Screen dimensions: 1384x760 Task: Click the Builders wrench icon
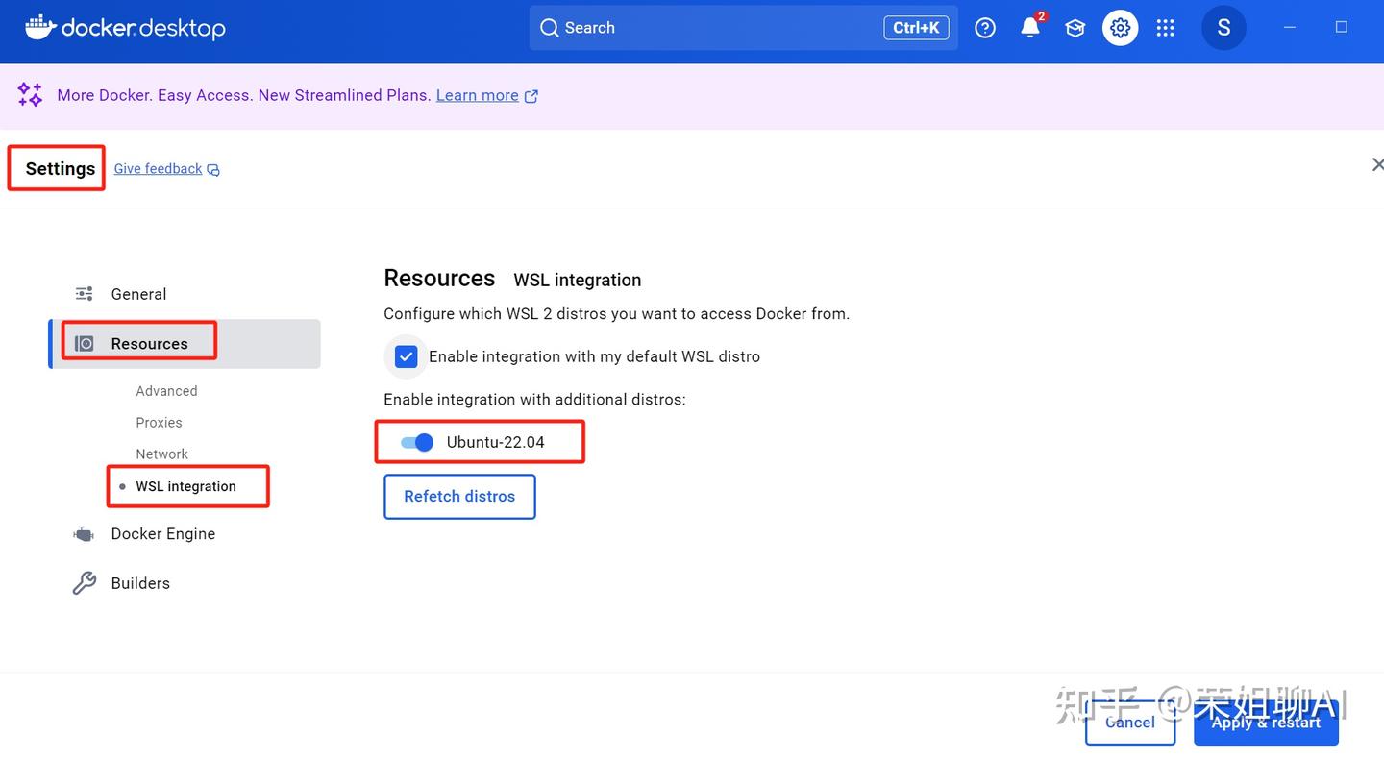(x=85, y=583)
